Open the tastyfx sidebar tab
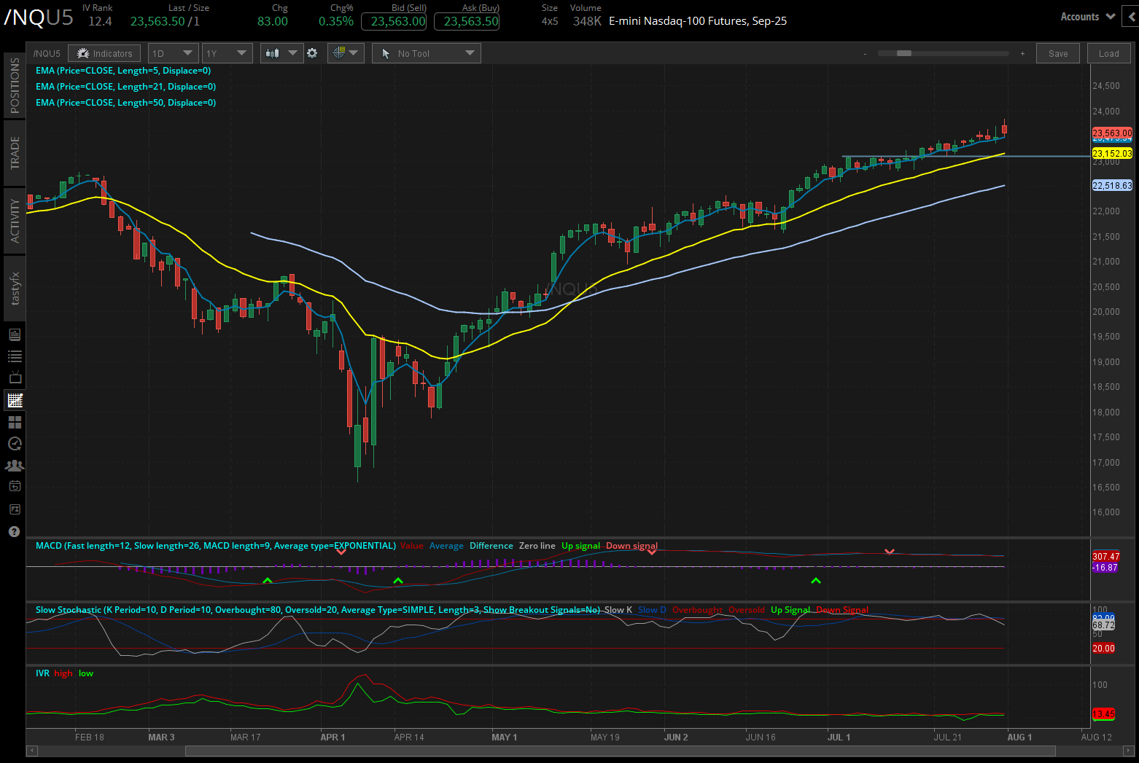Screen dimensions: 1139x763 tap(15, 287)
